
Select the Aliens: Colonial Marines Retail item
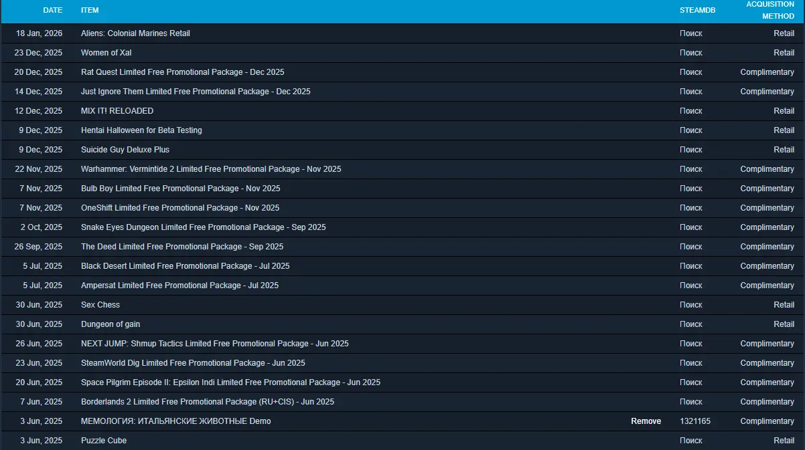click(135, 33)
